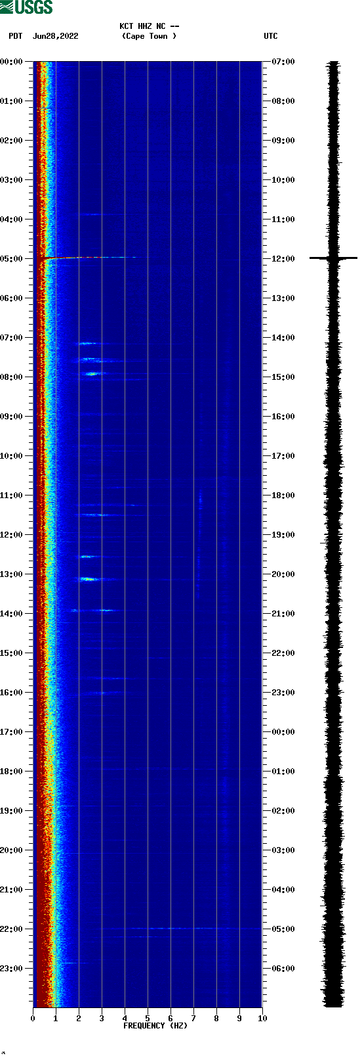Click the 07:00 UTC time label
Screen dimensions: 362x1060
[x=283, y=62]
